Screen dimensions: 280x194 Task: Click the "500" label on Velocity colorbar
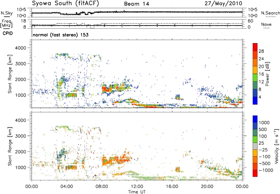click(263, 130)
